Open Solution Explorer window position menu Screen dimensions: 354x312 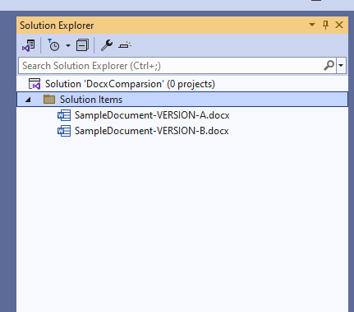312,25
